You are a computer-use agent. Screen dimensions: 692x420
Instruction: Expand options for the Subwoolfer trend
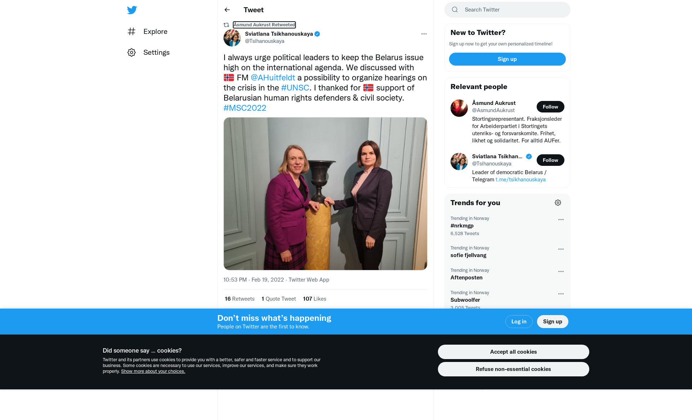point(561,294)
